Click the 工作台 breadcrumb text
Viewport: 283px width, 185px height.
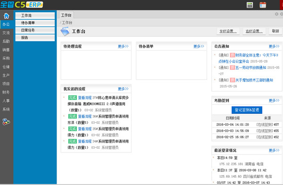[67, 23]
